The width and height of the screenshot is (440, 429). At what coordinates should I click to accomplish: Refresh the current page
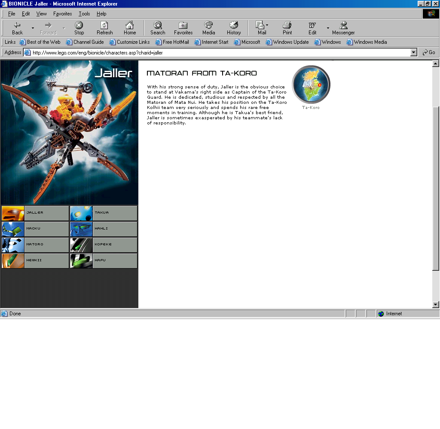(x=105, y=28)
